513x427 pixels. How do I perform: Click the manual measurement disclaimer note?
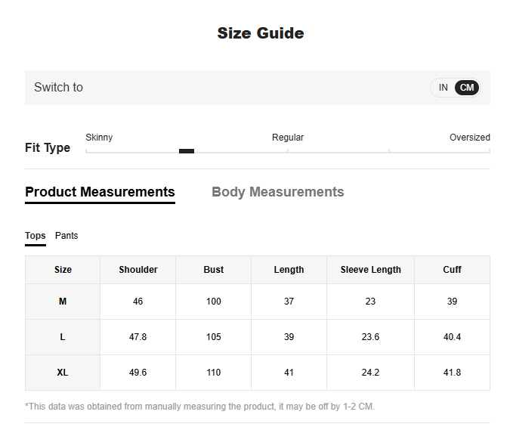pos(199,407)
